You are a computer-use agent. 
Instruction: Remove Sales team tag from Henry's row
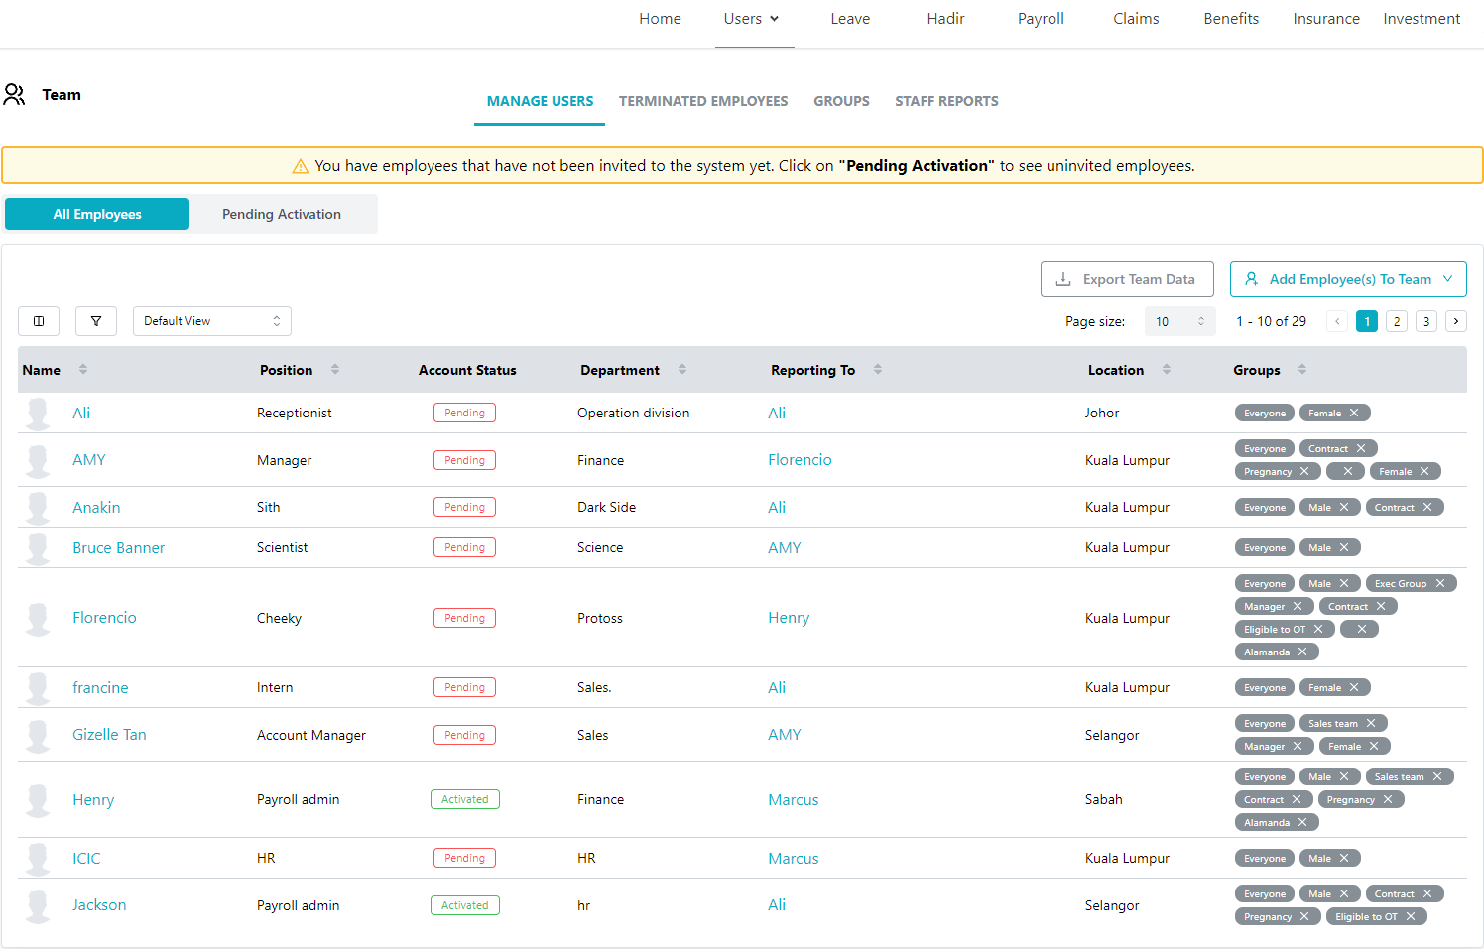[1437, 776]
